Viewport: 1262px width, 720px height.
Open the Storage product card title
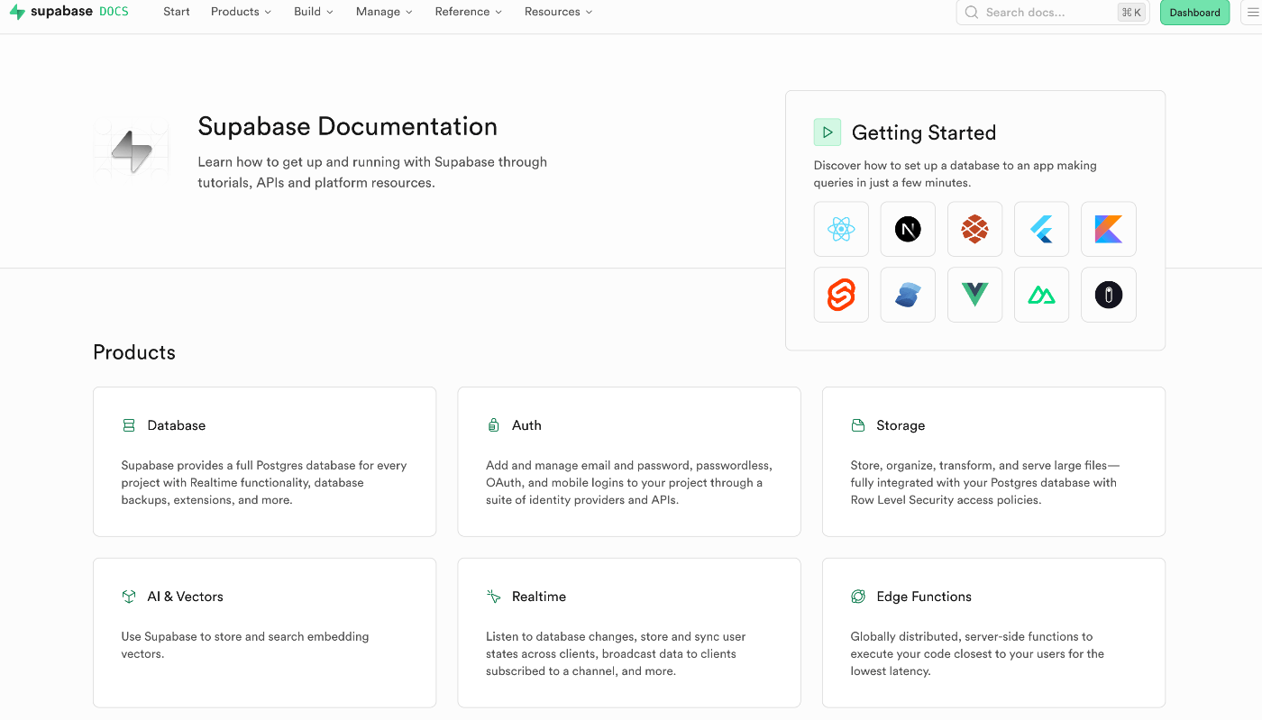[x=901, y=425]
